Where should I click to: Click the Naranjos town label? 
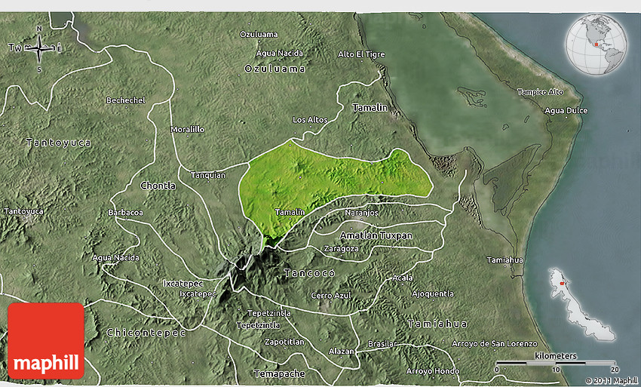point(361,214)
